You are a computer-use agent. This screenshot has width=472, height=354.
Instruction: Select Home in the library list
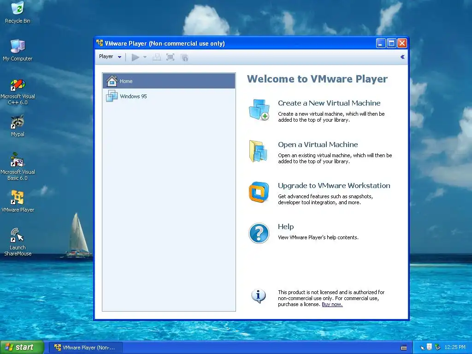(169, 81)
